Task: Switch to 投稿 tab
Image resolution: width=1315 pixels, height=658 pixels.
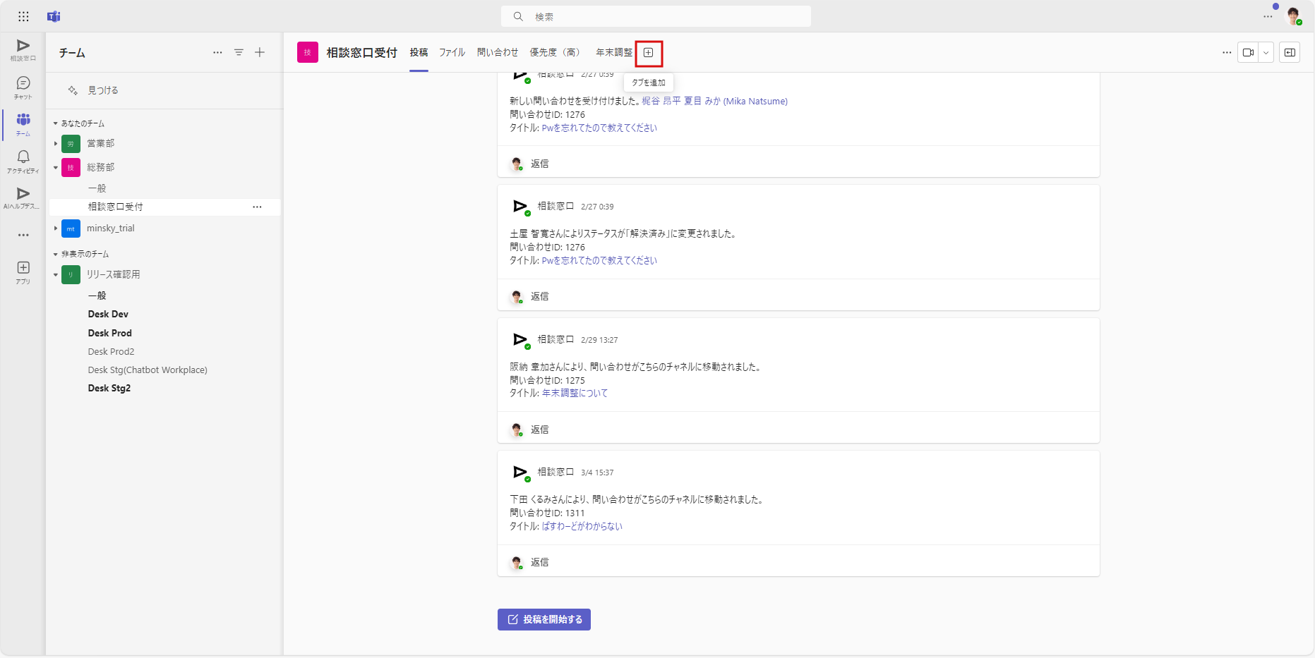Action: 419,52
